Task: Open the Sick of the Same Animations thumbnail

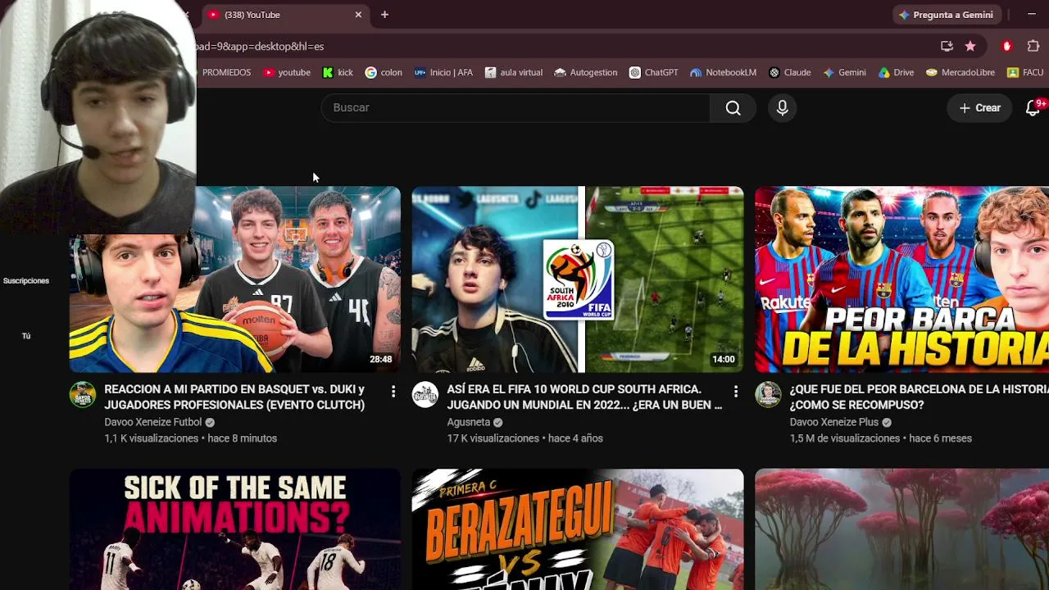Action: (x=235, y=529)
